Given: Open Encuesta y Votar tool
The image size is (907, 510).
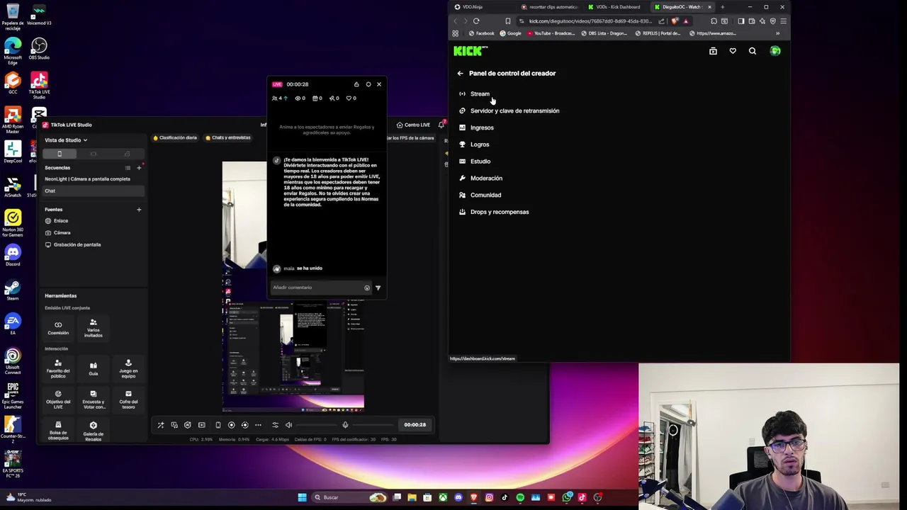Looking at the screenshot, I should tap(93, 399).
